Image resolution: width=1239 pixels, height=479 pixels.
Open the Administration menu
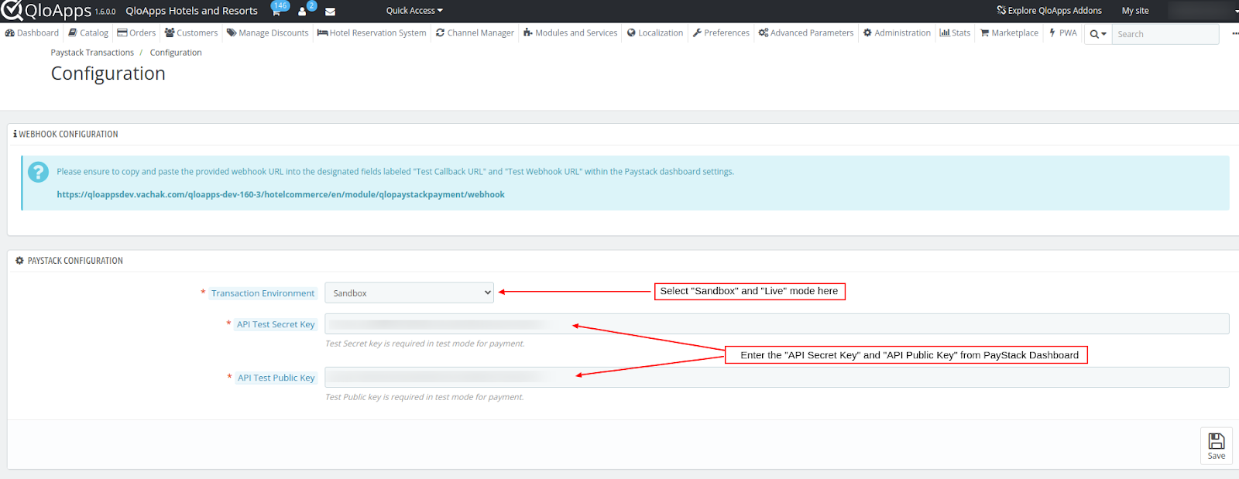pyautogui.click(x=897, y=33)
